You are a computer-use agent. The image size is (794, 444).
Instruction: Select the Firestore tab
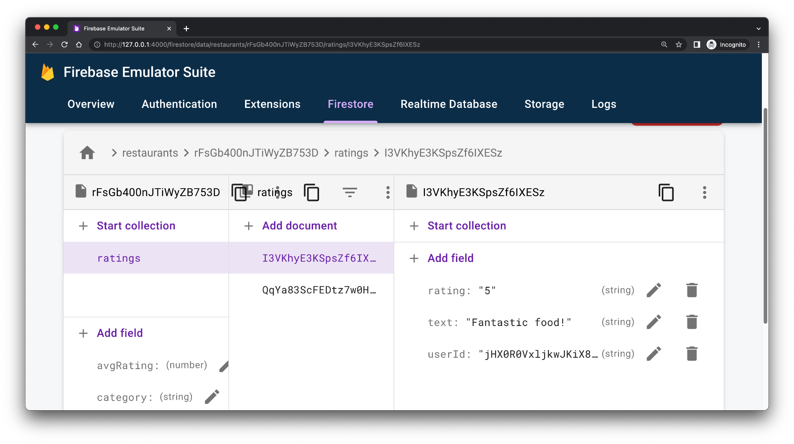point(350,104)
